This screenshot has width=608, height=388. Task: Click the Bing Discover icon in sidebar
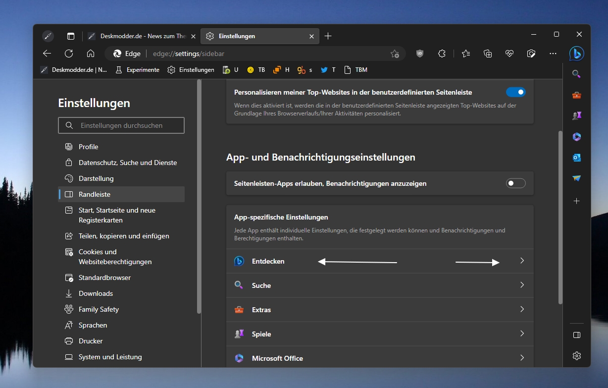point(576,54)
